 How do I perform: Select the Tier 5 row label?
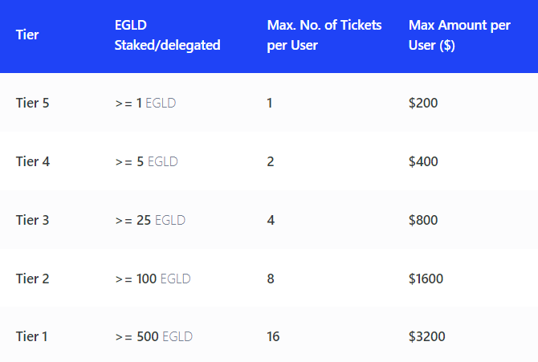[x=33, y=103]
